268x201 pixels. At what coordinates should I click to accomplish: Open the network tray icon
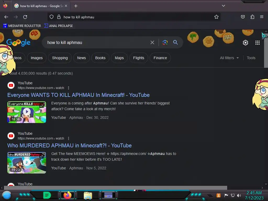233,195
